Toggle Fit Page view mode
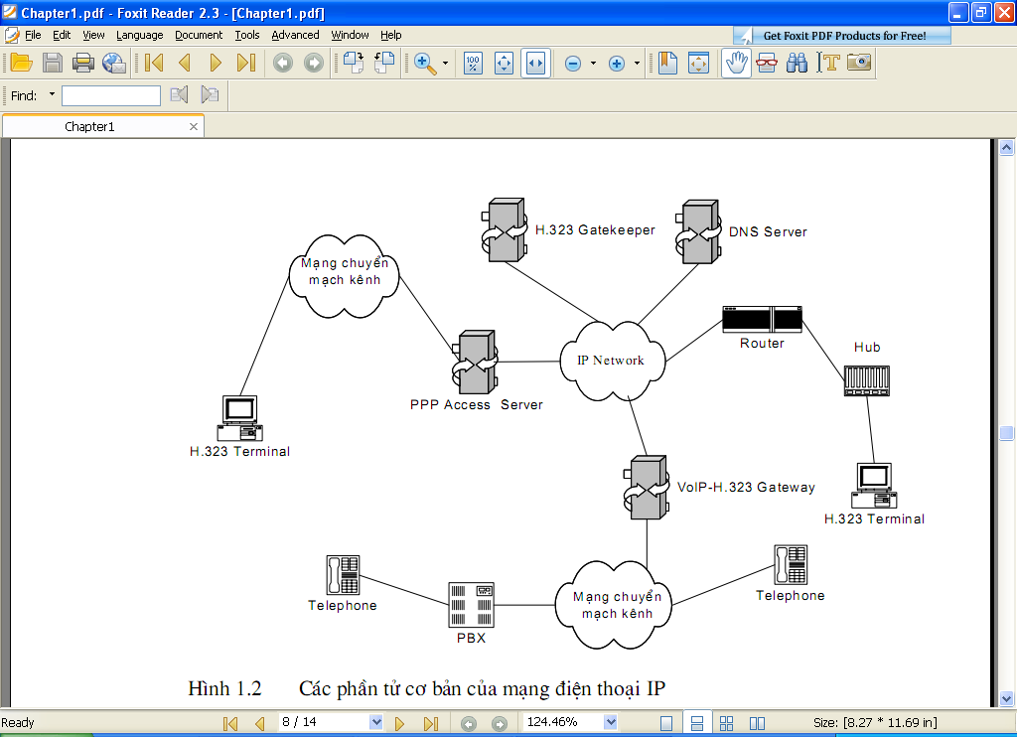 tap(504, 63)
